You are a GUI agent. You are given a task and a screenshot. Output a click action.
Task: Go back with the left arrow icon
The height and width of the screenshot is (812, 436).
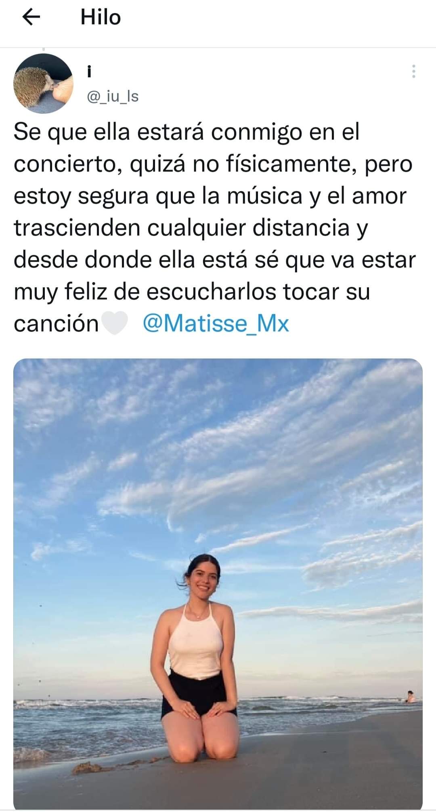pyautogui.click(x=31, y=17)
